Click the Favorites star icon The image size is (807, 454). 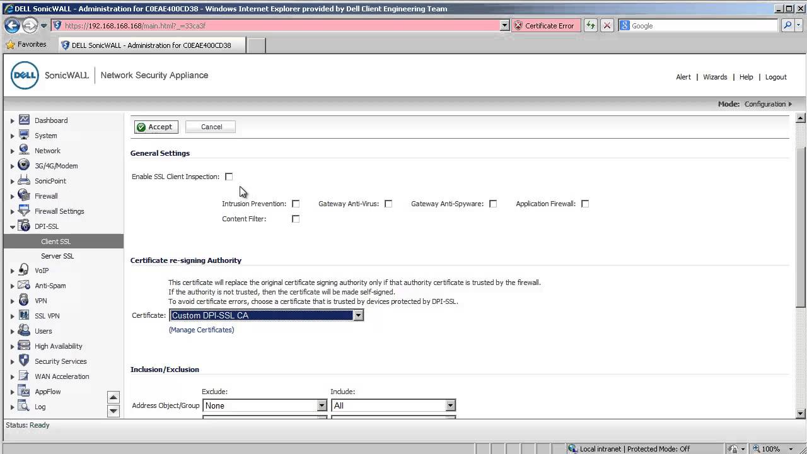coord(10,45)
